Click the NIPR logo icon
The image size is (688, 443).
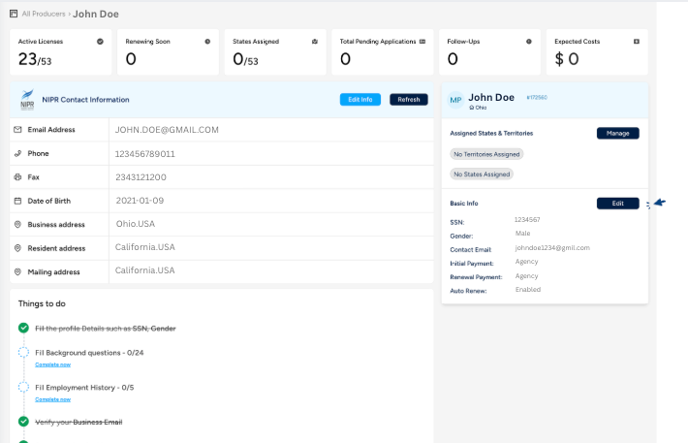coord(27,100)
